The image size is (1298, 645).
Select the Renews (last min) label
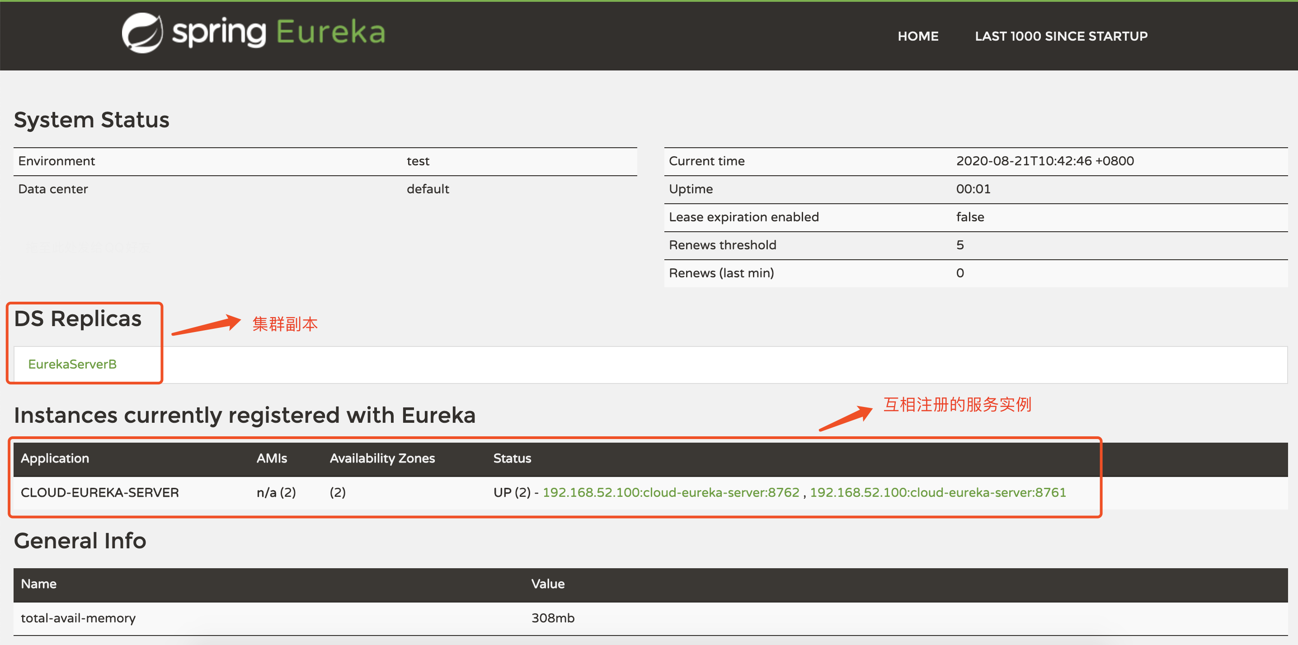click(721, 273)
